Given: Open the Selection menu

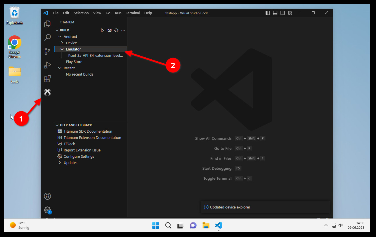Looking at the screenshot, I should pyautogui.click(x=81, y=13).
